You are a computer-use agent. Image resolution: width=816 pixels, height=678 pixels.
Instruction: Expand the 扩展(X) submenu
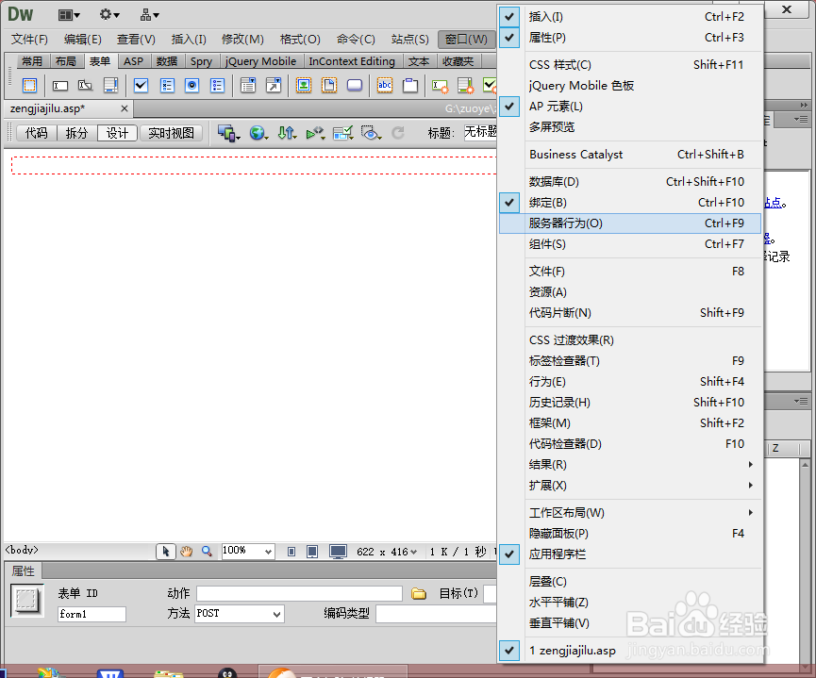click(630, 486)
